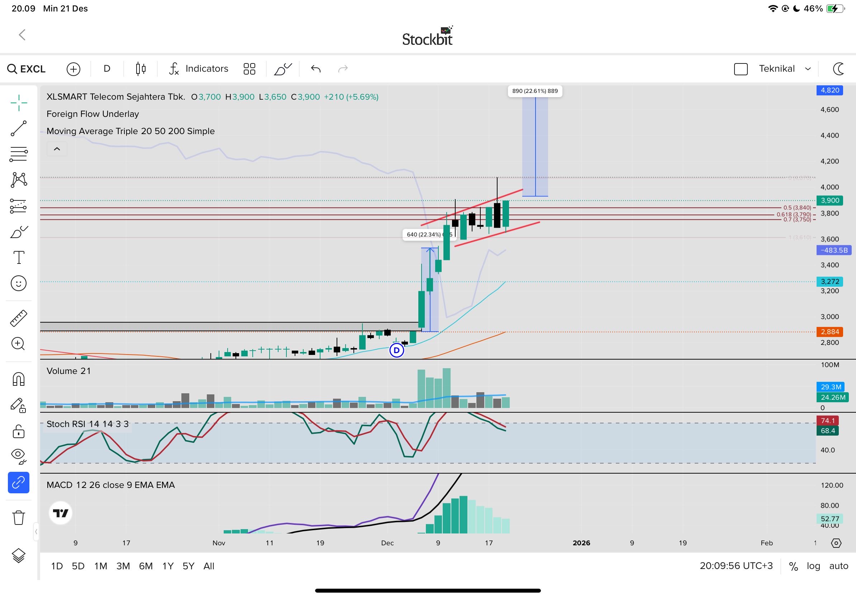
Task: Select the 3M range tab
Action: (123, 566)
